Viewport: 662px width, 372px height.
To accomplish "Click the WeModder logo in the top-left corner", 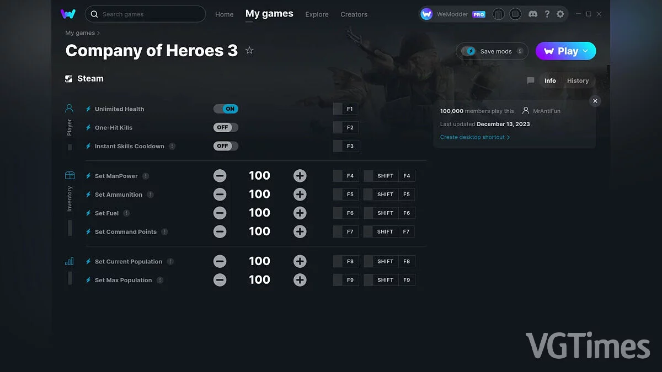I will pos(68,14).
